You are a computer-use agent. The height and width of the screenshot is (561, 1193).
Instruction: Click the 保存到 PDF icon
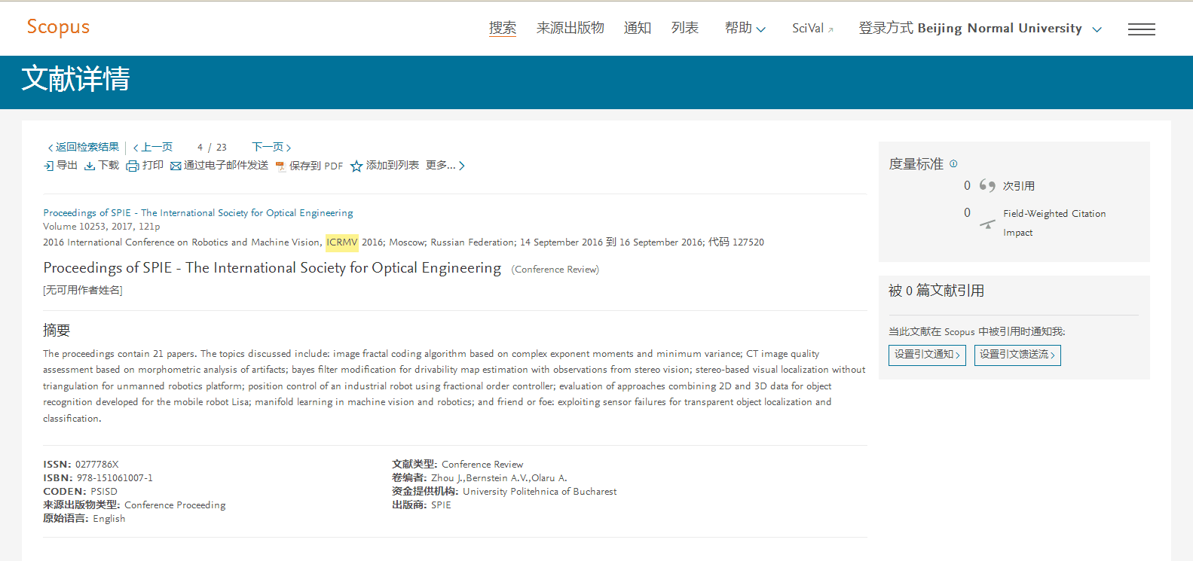pyautogui.click(x=280, y=166)
